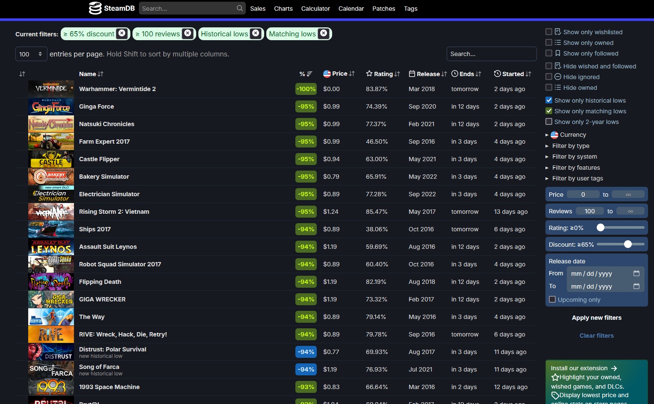Screen dimensions: 654x404
Task: Enable Show only 2-year lows
Action: click(x=549, y=121)
